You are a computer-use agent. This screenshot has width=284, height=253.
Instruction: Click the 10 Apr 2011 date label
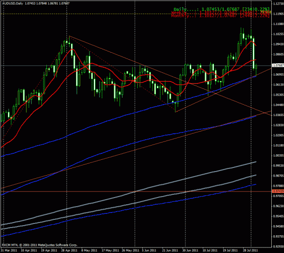click(29, 250)
